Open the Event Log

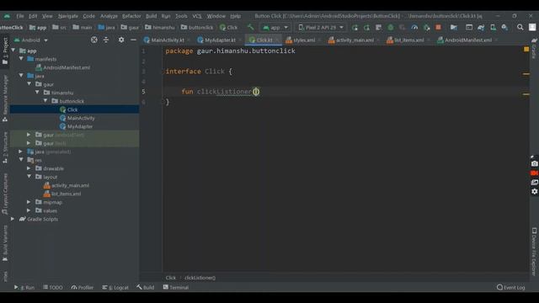coord(511,288)
